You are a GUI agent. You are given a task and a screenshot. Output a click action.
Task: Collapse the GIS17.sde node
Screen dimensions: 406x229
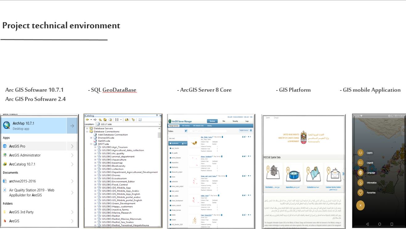(91, 144)
